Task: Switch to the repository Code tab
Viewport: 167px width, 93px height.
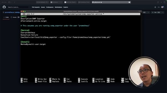Action: click(6, 17)
